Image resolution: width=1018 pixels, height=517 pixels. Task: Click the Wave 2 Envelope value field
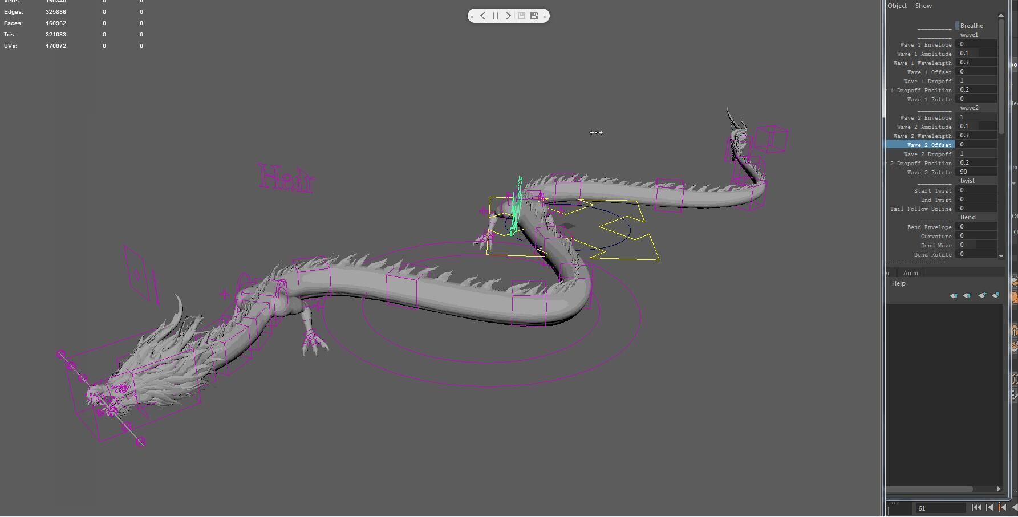tap(977, 117)
